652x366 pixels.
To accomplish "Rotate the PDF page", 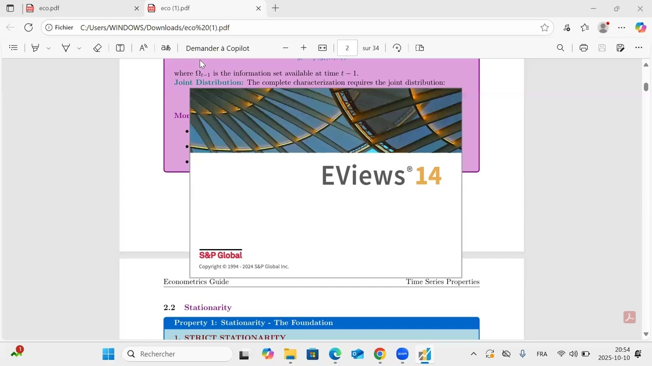I will pyautogui.click(x=397, y=48).
